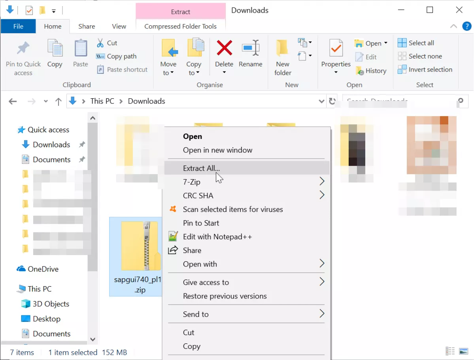Switch to large icons view in status bar
The image size is (474, 360).
[x=463, y=351]
